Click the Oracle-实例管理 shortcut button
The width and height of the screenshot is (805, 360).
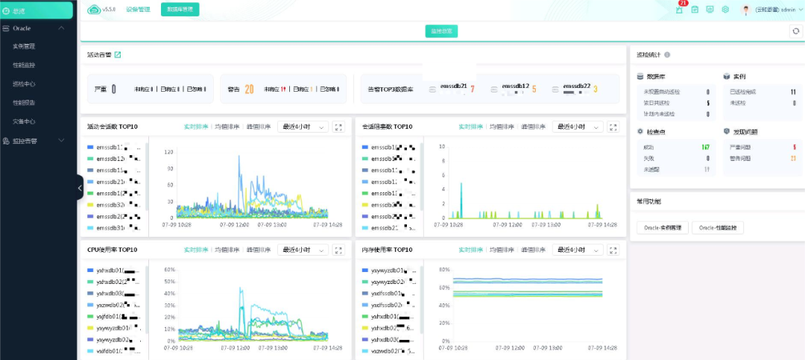663,227
